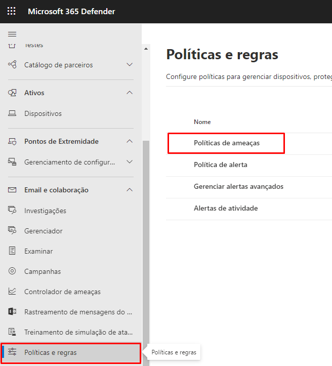Image resolution: width=332 pixels, height=366 pixels.
Task: Select Políticas e regras in navigation
Action: (x=71, y=353)
